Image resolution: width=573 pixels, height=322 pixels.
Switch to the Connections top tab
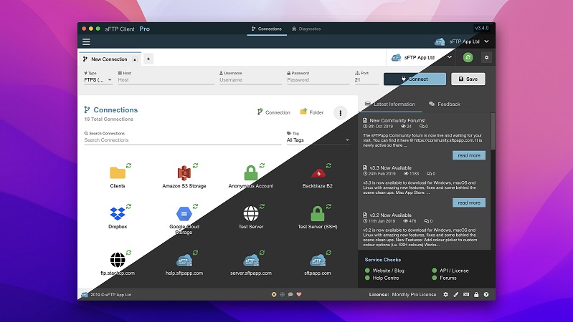click(x=267, y=29)
